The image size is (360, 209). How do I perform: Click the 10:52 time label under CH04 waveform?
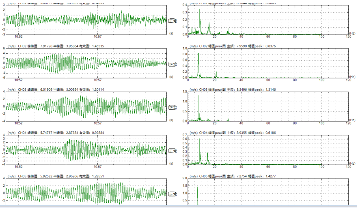click(18, 167)
